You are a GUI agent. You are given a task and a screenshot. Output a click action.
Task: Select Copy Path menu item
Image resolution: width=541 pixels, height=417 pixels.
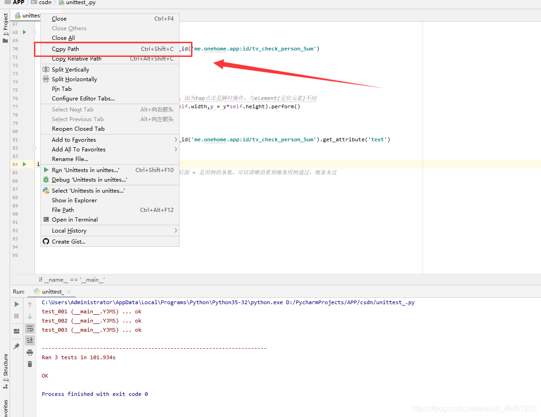(x=110, y=49)
